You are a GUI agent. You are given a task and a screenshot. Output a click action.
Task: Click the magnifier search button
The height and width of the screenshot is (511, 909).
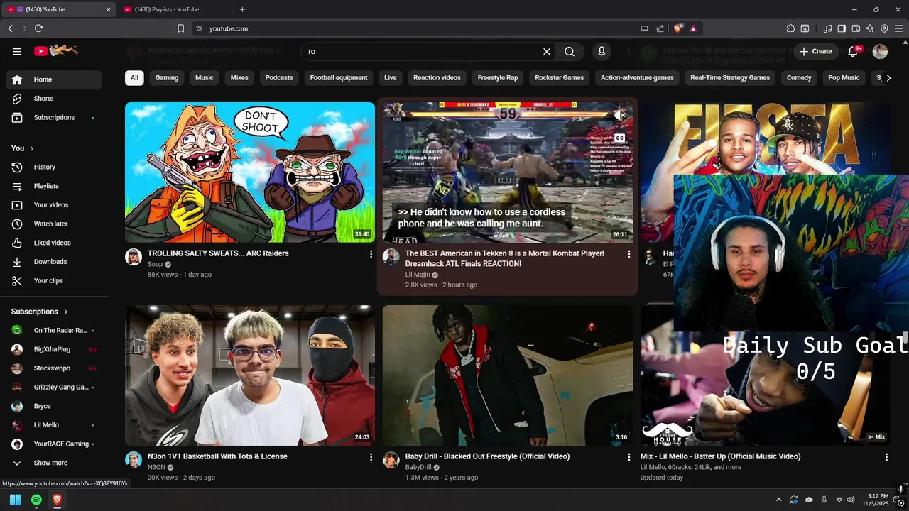point(570,51)
